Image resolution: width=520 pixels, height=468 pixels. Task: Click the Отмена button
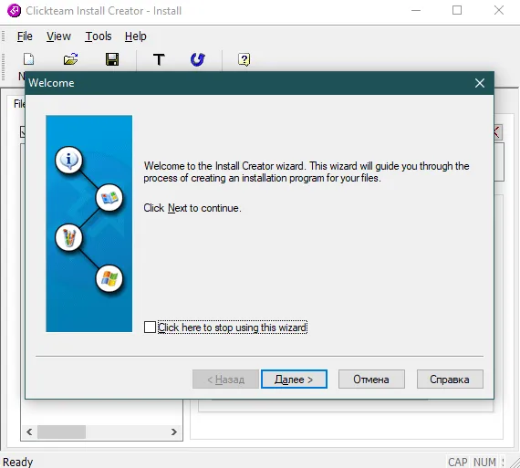pyautogui.click(x=371, y=380)
